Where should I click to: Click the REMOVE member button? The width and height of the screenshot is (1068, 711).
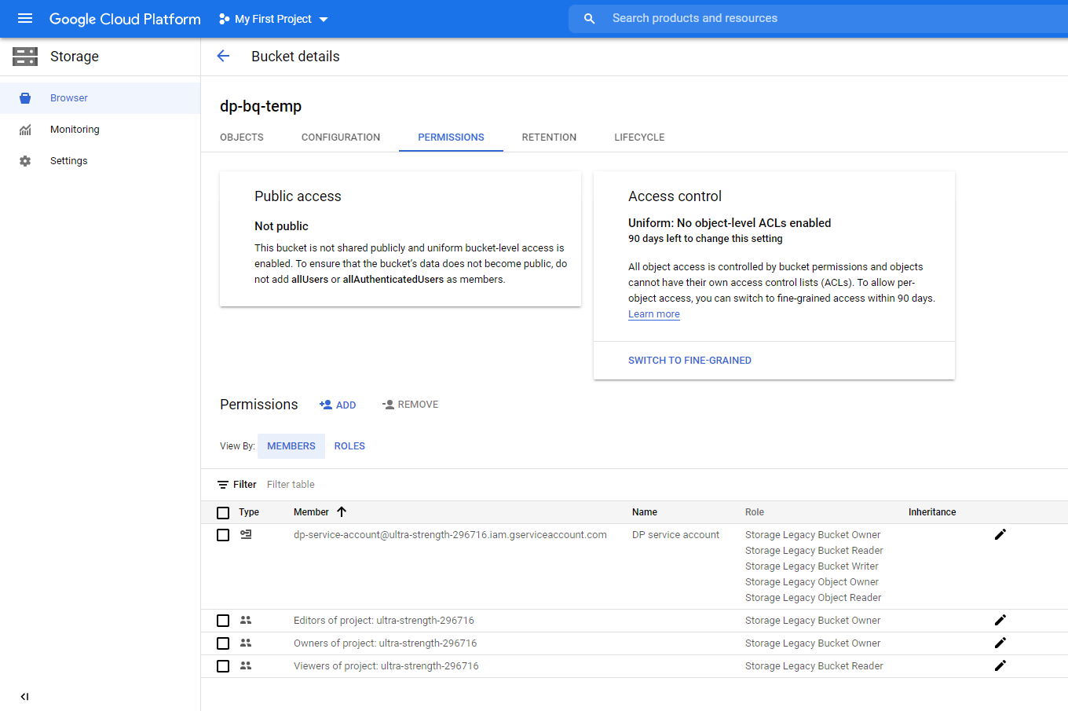(410, 405)
